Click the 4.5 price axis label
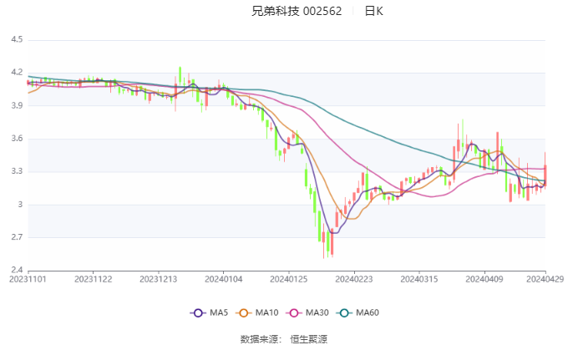568x345 pixels. 17,39
